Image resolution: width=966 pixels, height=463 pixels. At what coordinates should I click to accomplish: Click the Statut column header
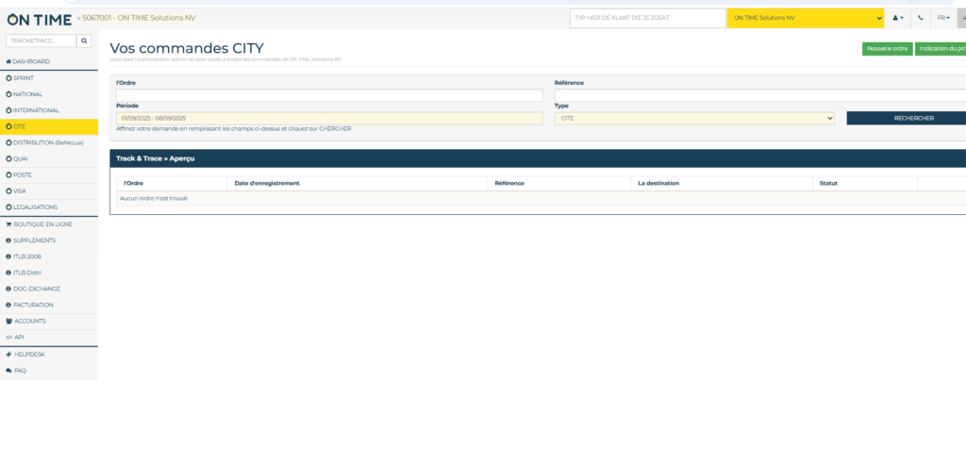(865, 184)
